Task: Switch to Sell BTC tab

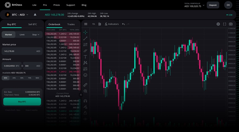Action: [32, 24]
